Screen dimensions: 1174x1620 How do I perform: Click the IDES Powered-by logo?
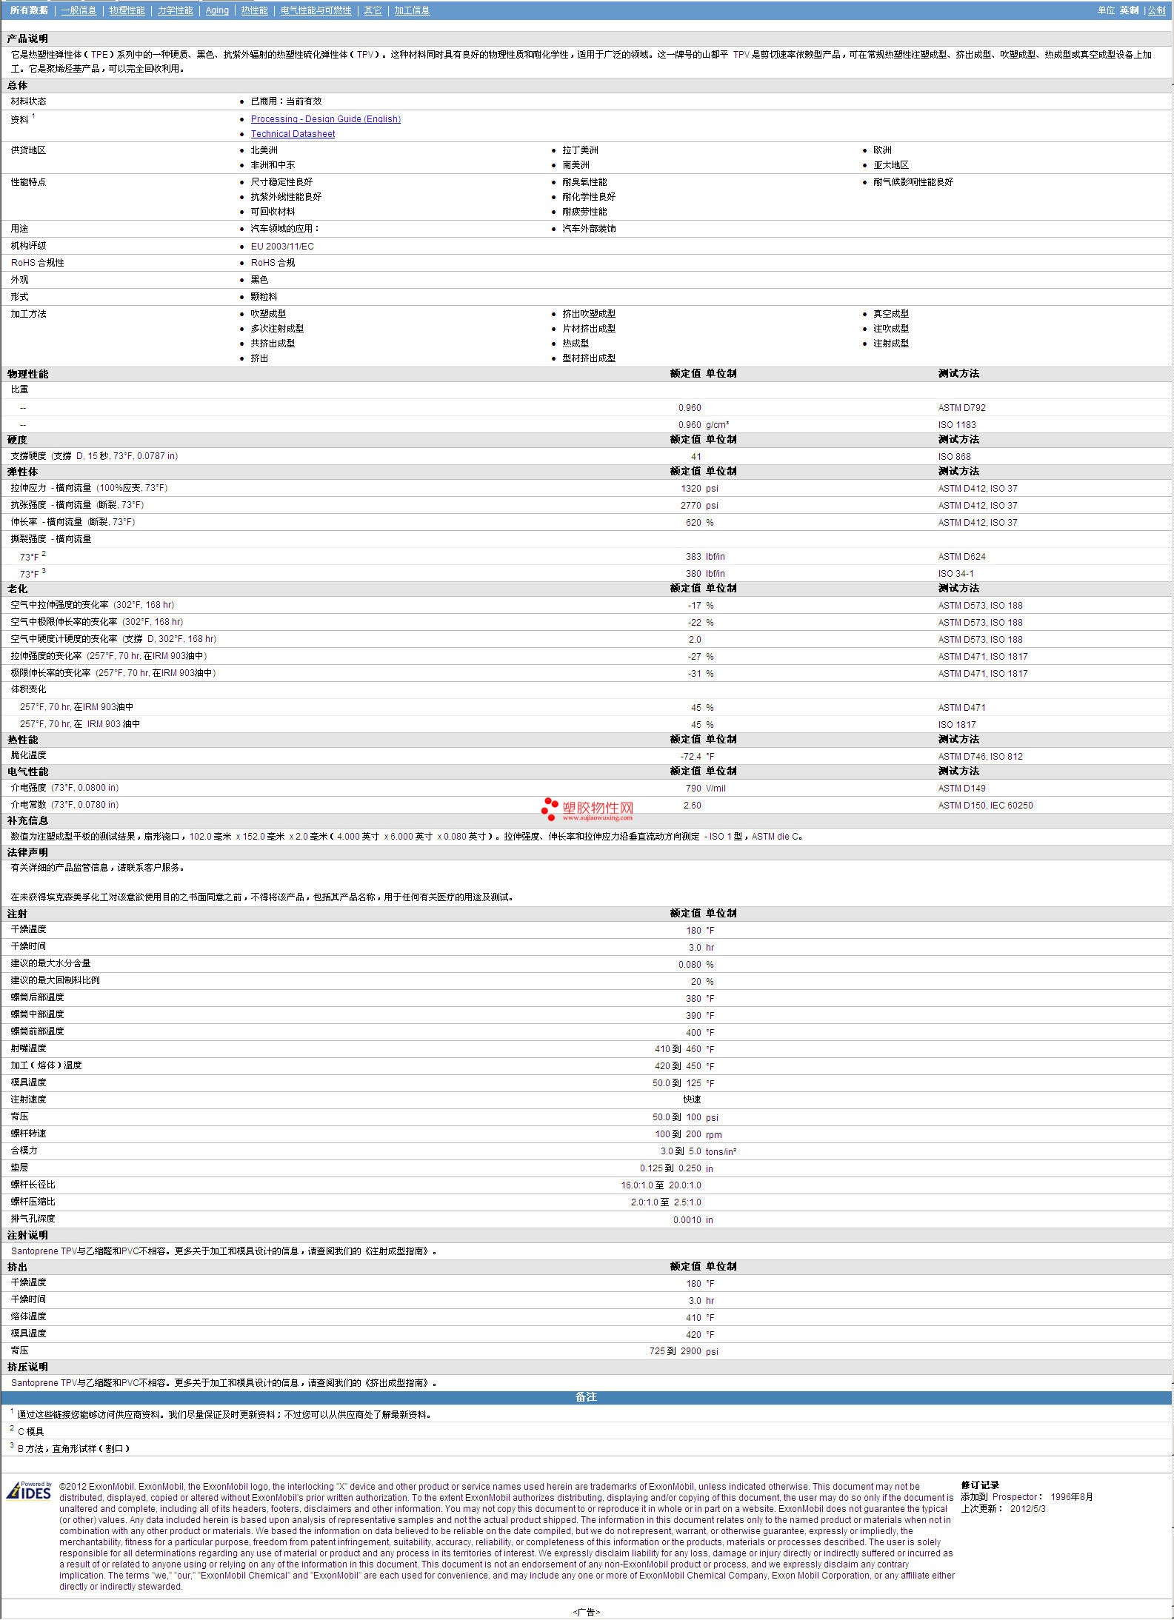[x=30, y=1490]
